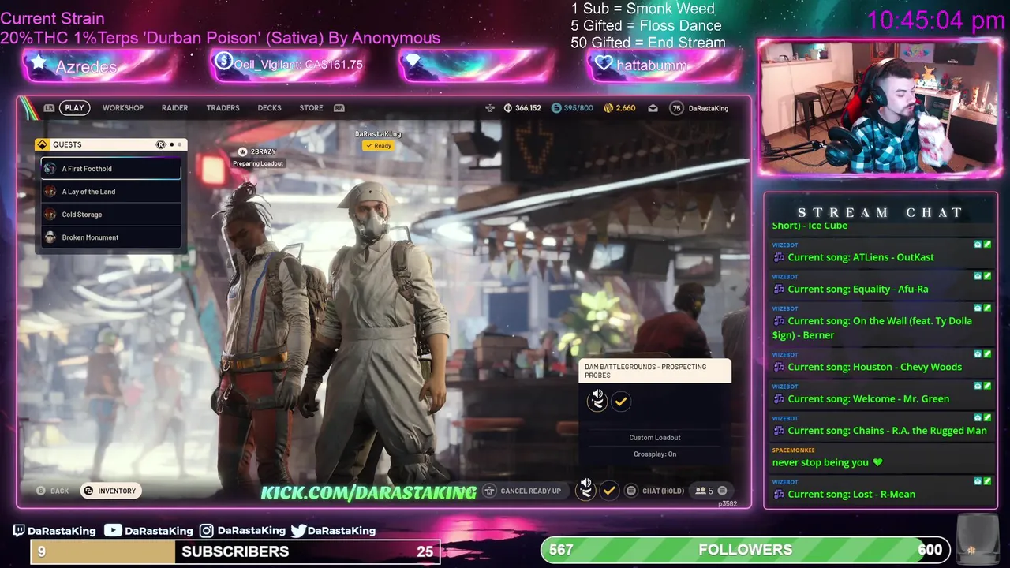Click the Twitch logo beside DaRastaKing
This screenshot has width=1010, height=568.
19,531
